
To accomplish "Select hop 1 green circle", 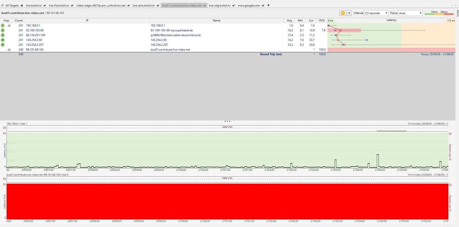I will (3, 25).
